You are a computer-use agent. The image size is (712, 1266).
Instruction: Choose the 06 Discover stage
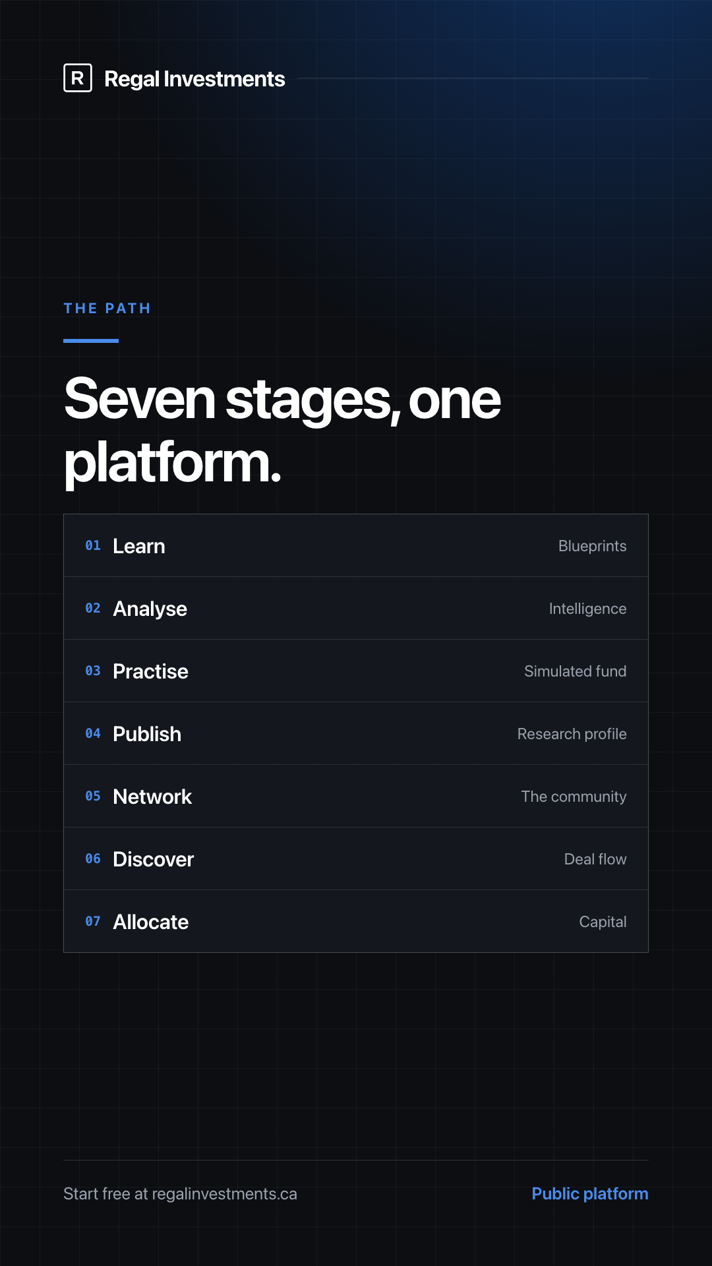356,859
